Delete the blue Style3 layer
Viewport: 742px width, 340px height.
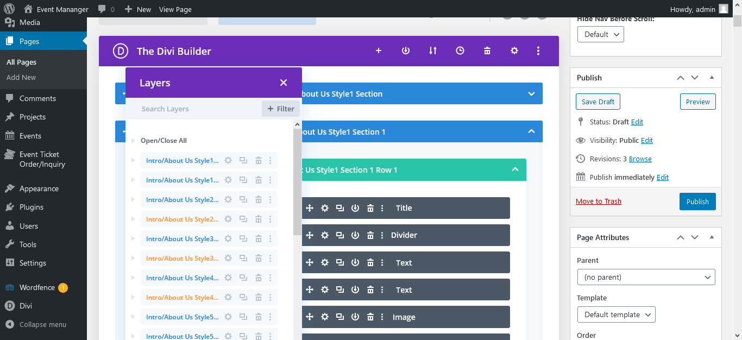259,238
